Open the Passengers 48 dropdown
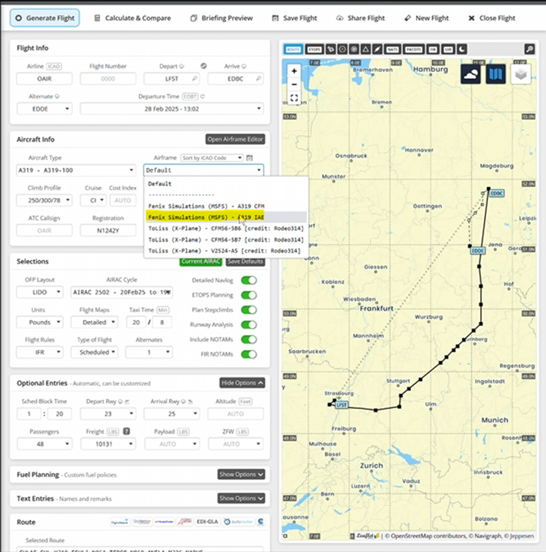546x552 pixels. click(44, 444)
